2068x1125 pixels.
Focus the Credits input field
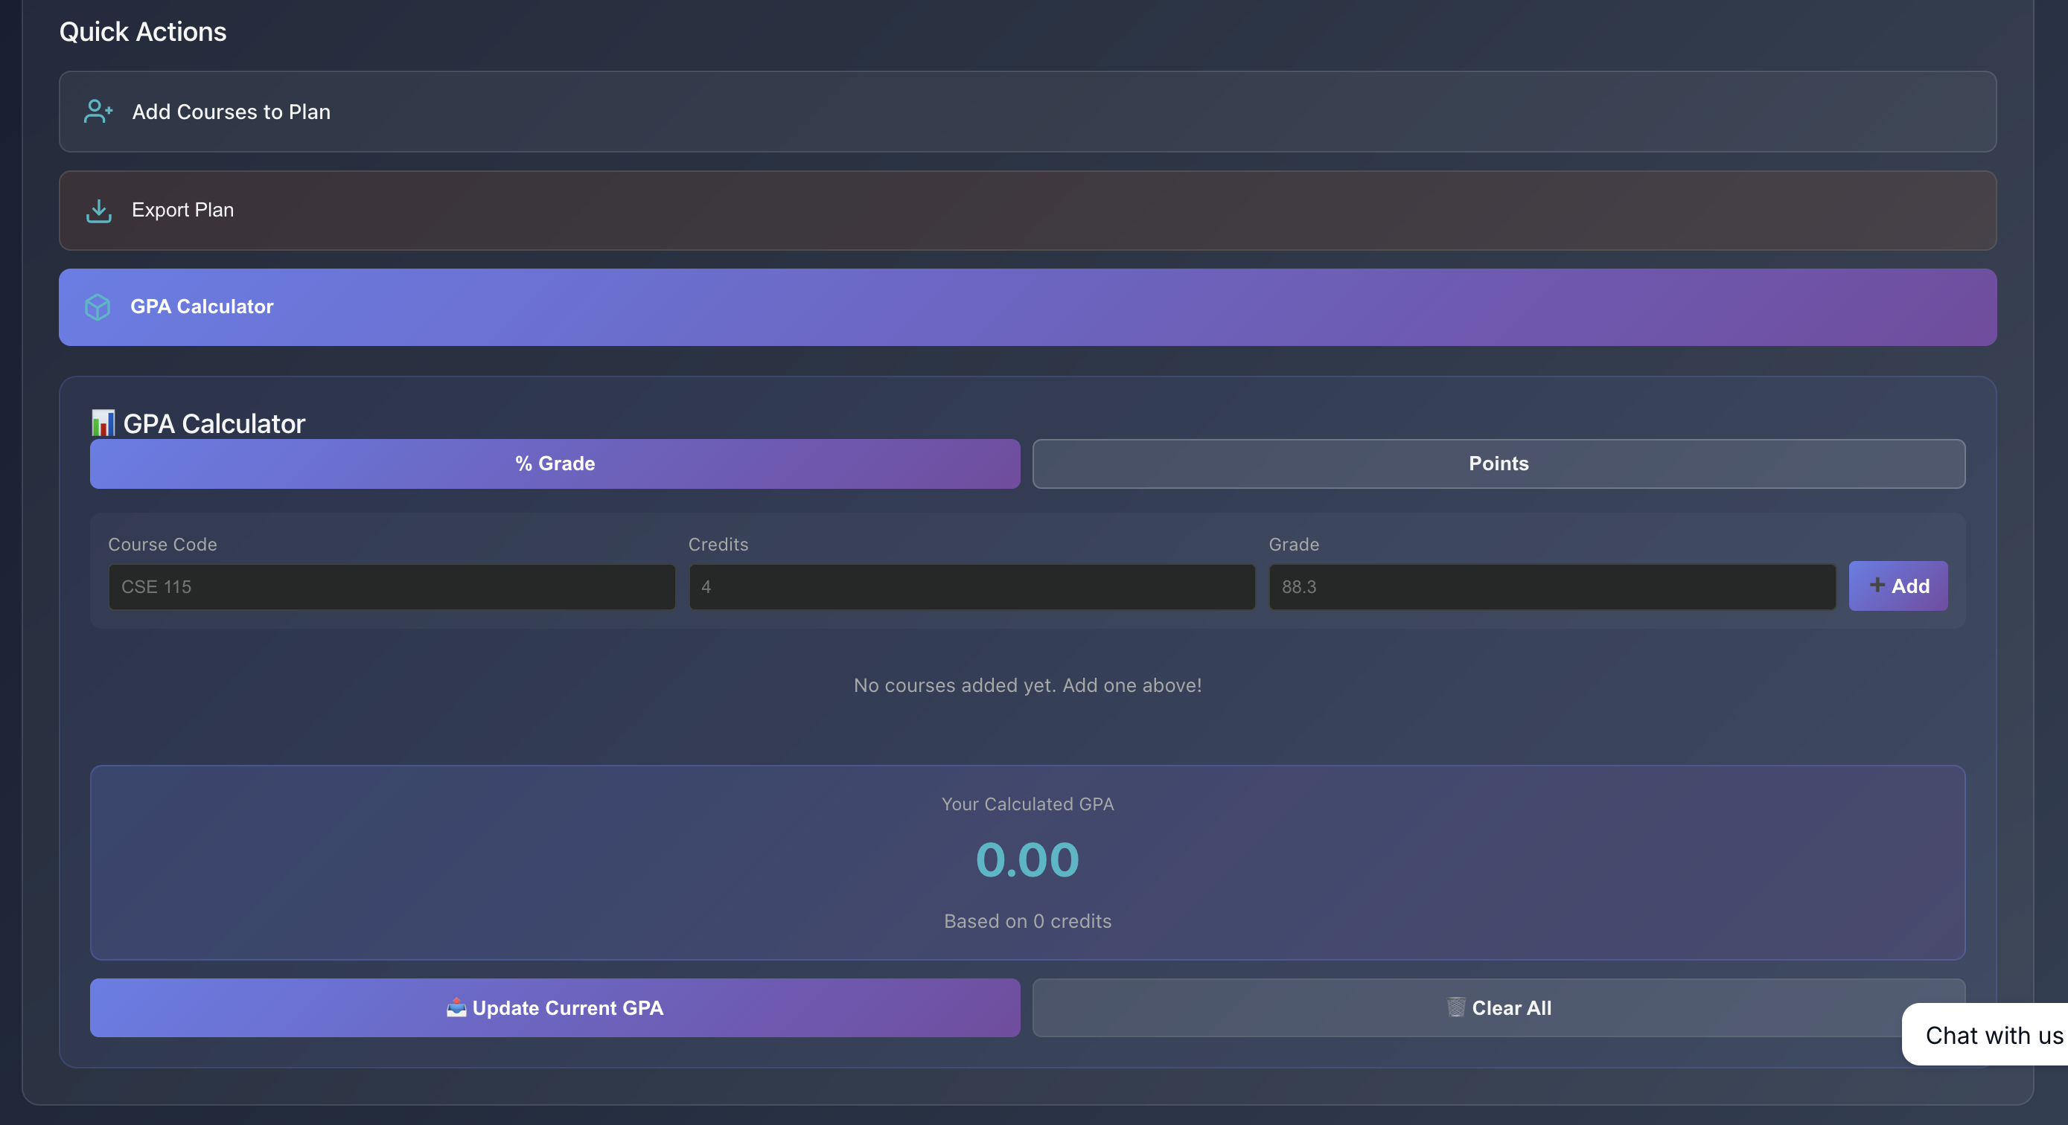(971, 587)
